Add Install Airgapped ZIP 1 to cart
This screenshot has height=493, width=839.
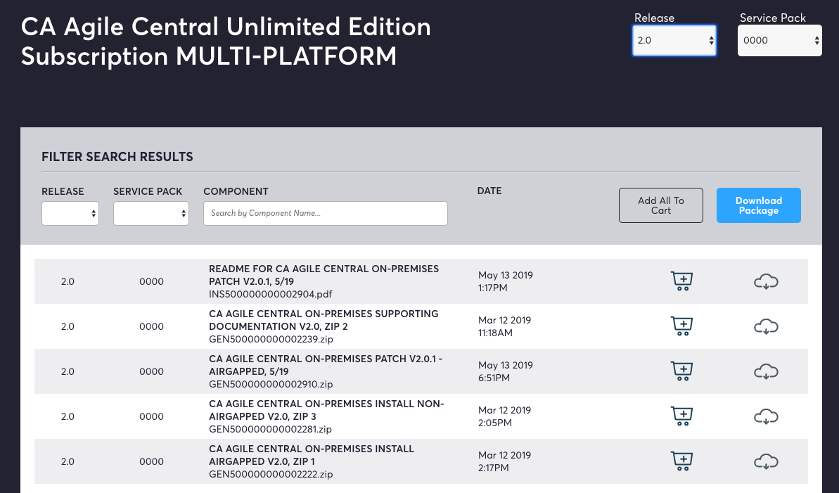[681, 461]
